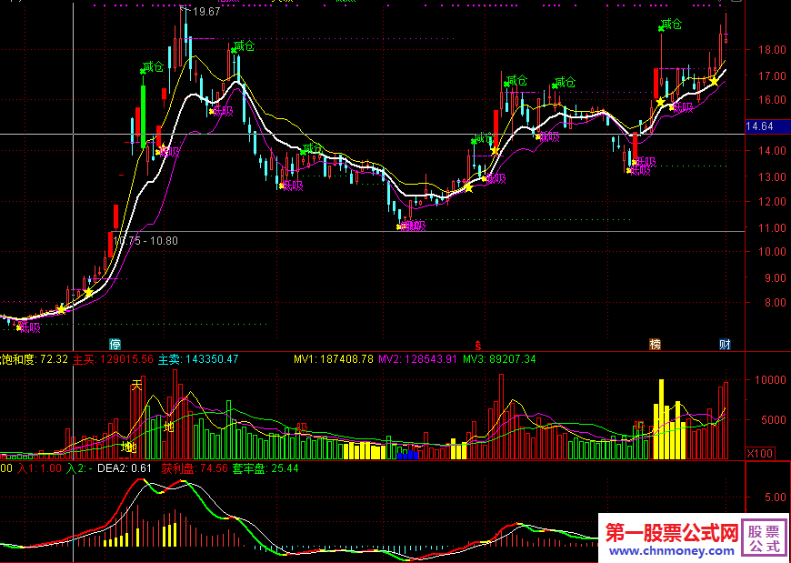
Task: Select the 19.67 high price label
Action: (206, 12)
